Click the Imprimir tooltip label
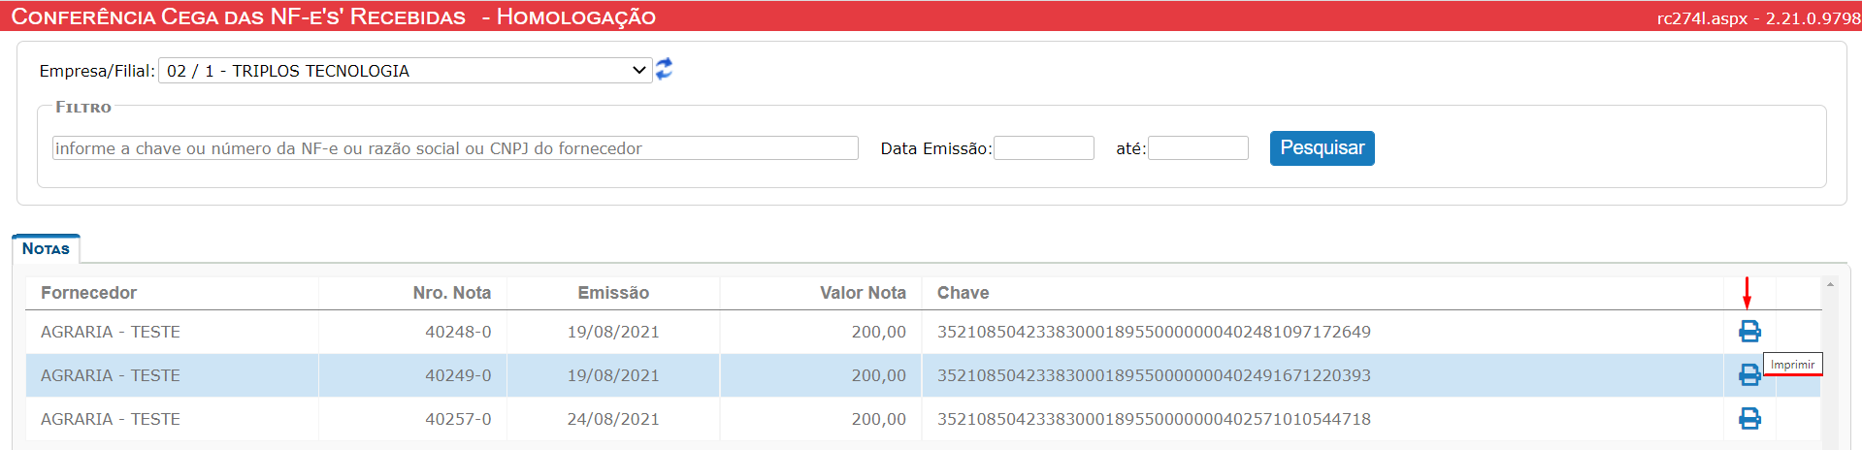Image resolution: width=1862 pixels, height=450 pixels. (x=1792, y=365)
